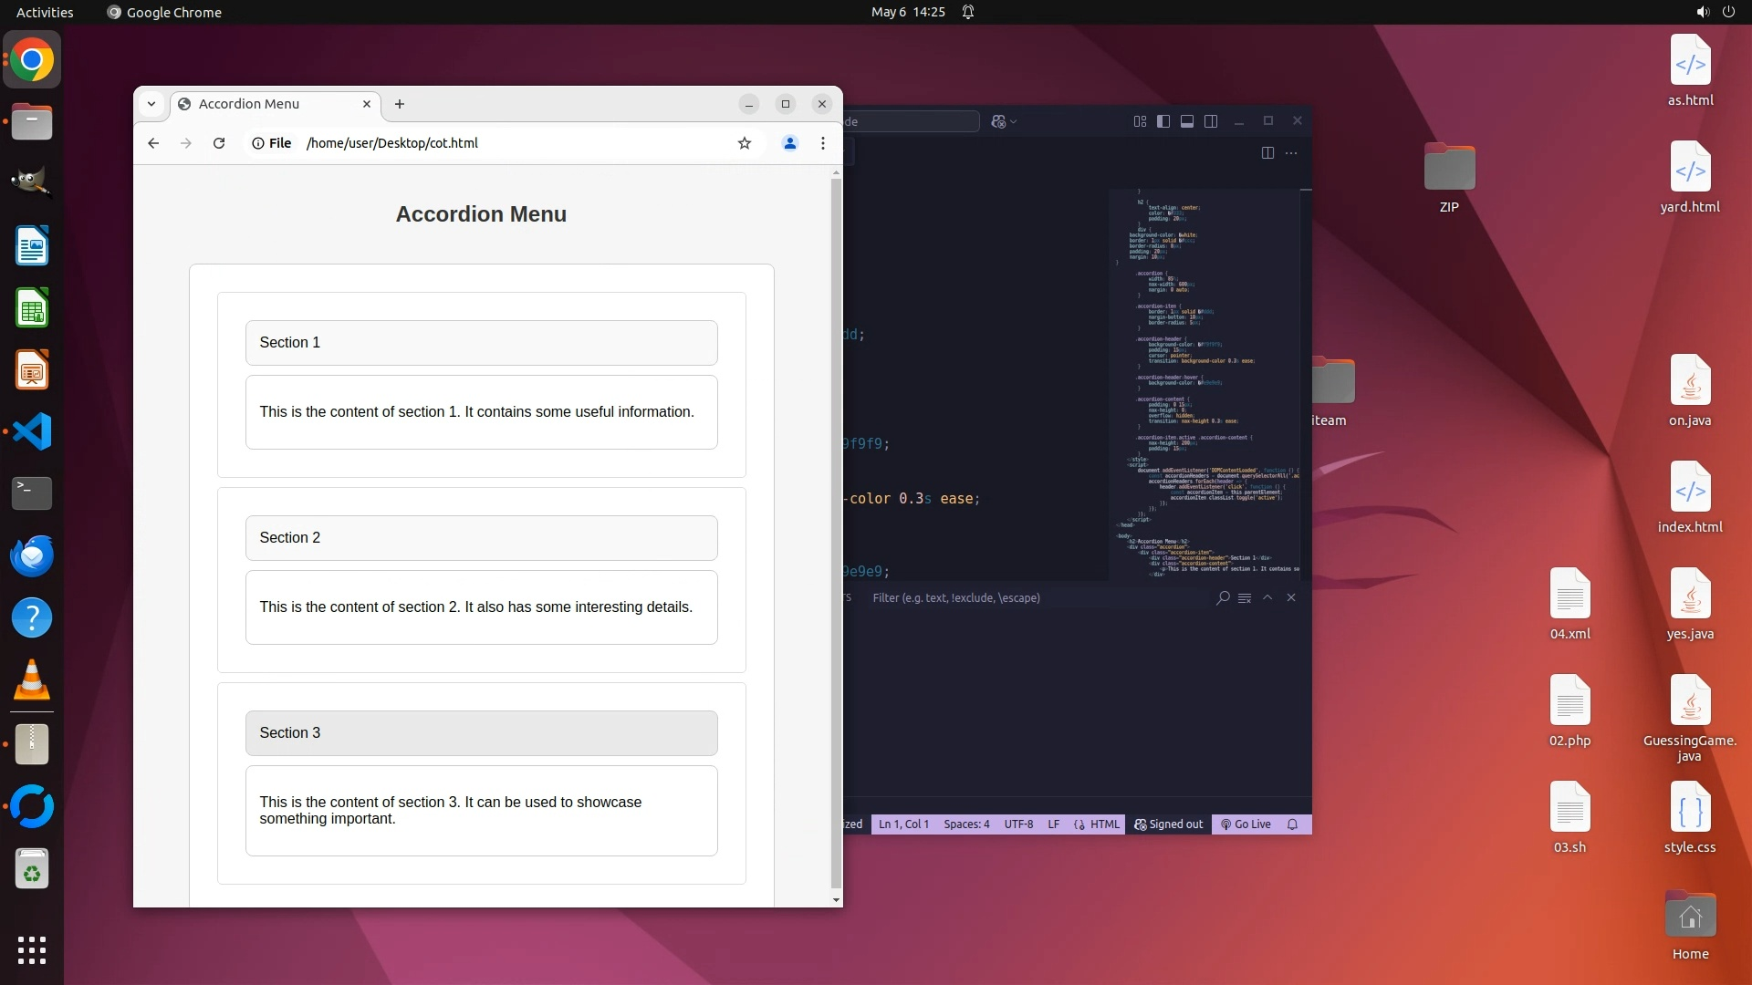Open the Chrome profile avatar icon
The width and height of the screenshot is (1752, 985).
pos(790,143)
